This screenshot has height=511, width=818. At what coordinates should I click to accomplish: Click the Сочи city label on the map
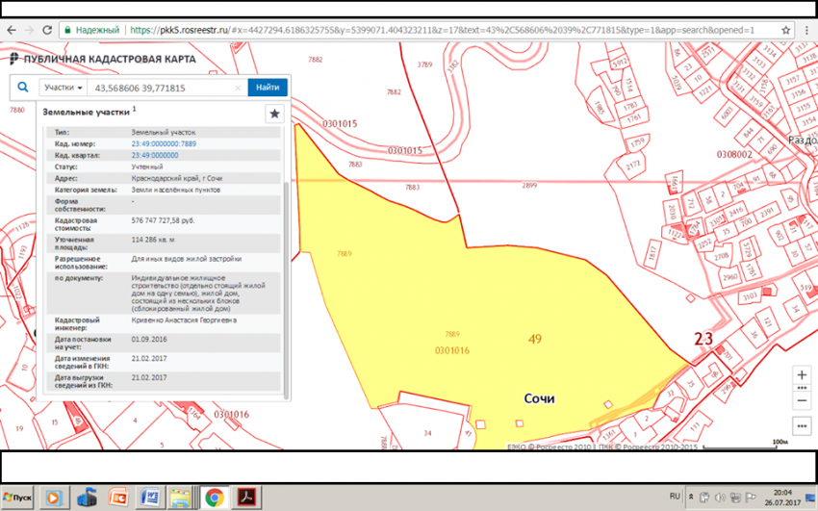point(540,399)
